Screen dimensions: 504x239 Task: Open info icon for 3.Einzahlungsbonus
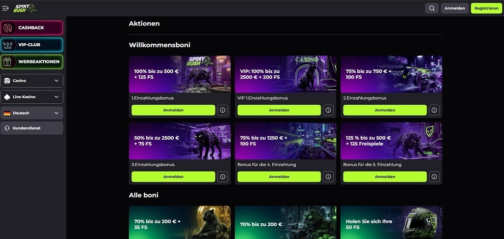[222, 177]
